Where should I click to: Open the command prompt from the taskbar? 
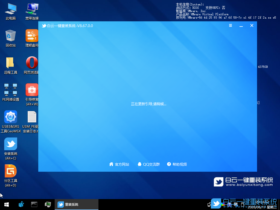tap(34, 204)
